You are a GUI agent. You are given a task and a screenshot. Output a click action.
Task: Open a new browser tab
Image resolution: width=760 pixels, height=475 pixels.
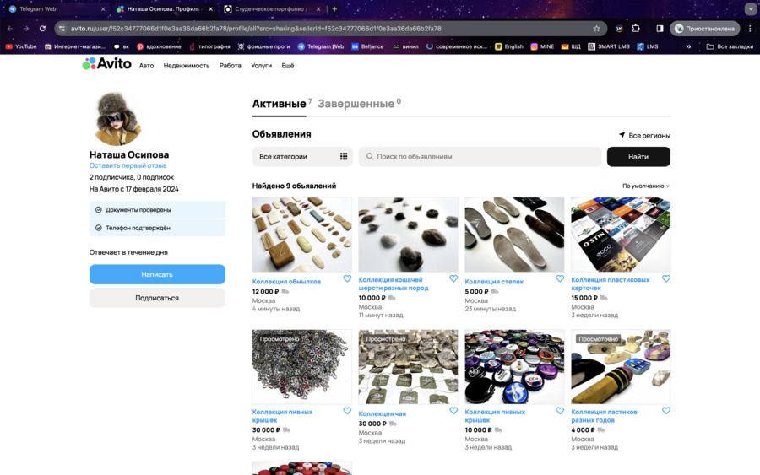(334, 8)
